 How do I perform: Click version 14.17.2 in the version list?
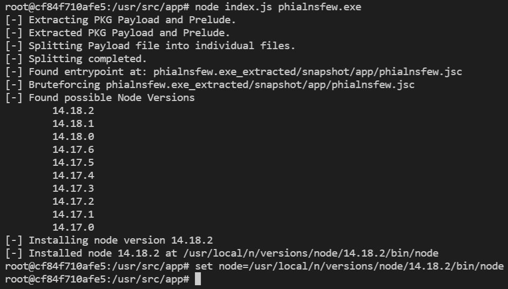[x=73, y=201]
